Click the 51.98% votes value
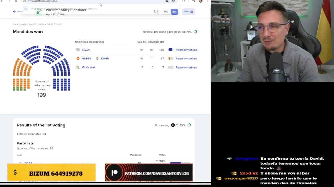This screenshot has height=187, width=334. tap(160, 161)
